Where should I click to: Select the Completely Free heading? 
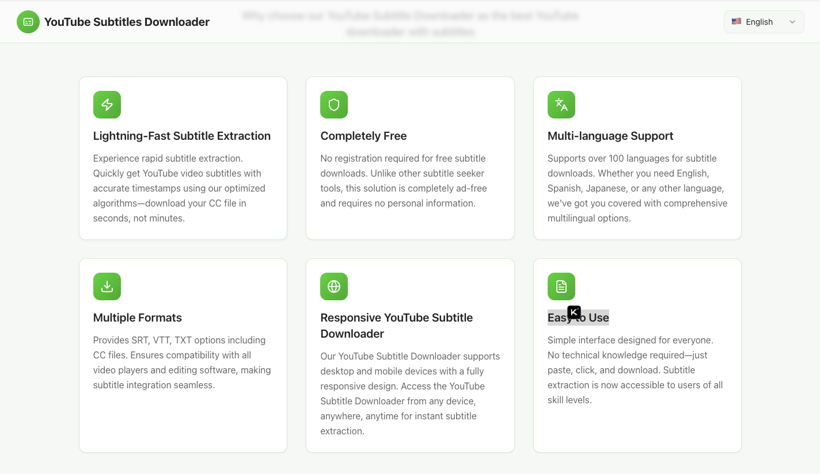point(363,136)
